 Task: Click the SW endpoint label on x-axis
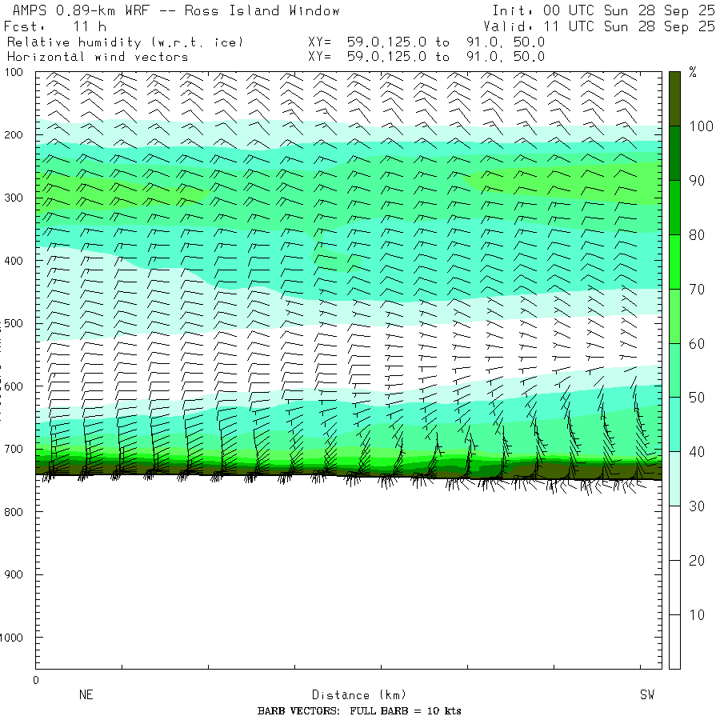coord(646,695)
